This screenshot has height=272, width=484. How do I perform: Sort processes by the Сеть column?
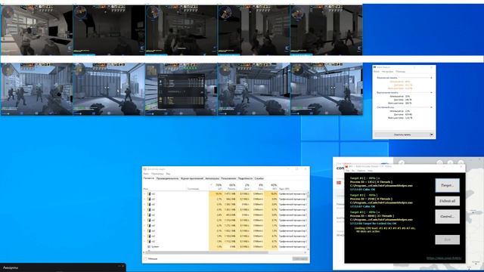(257, 187)
